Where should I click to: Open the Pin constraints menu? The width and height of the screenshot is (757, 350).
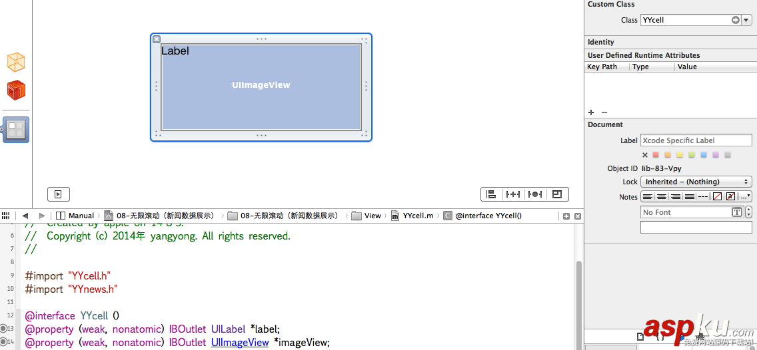pos(512,194)
